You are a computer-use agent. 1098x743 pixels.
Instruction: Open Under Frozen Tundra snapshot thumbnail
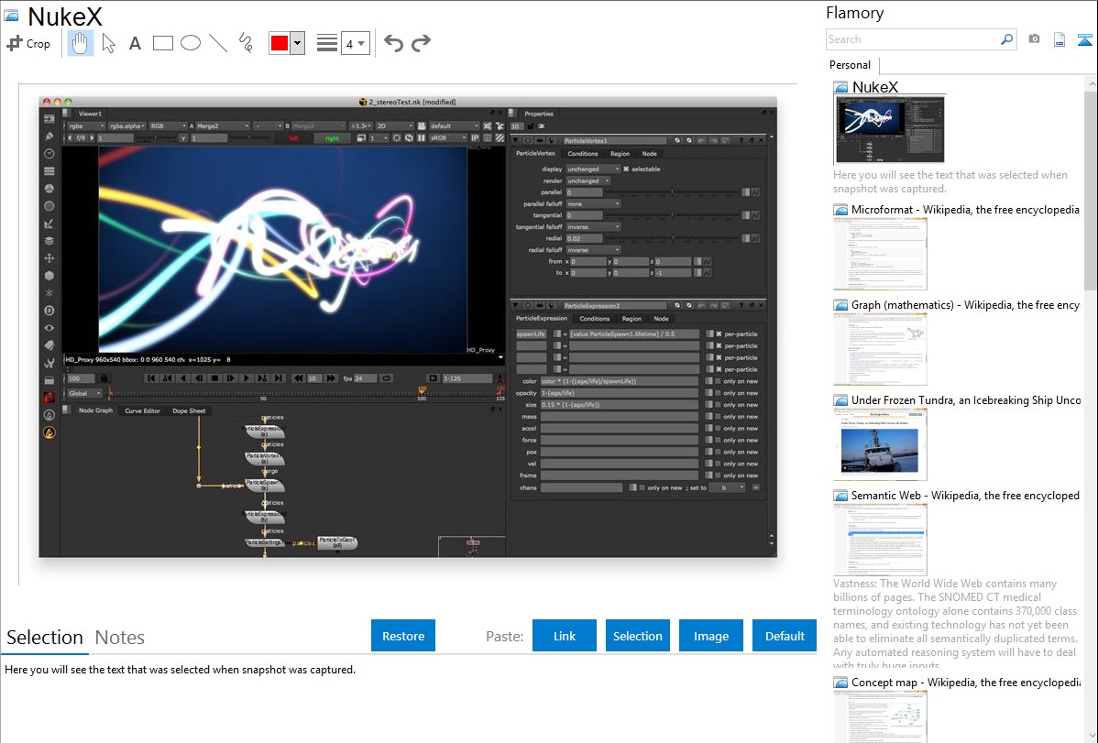(880, 445)
